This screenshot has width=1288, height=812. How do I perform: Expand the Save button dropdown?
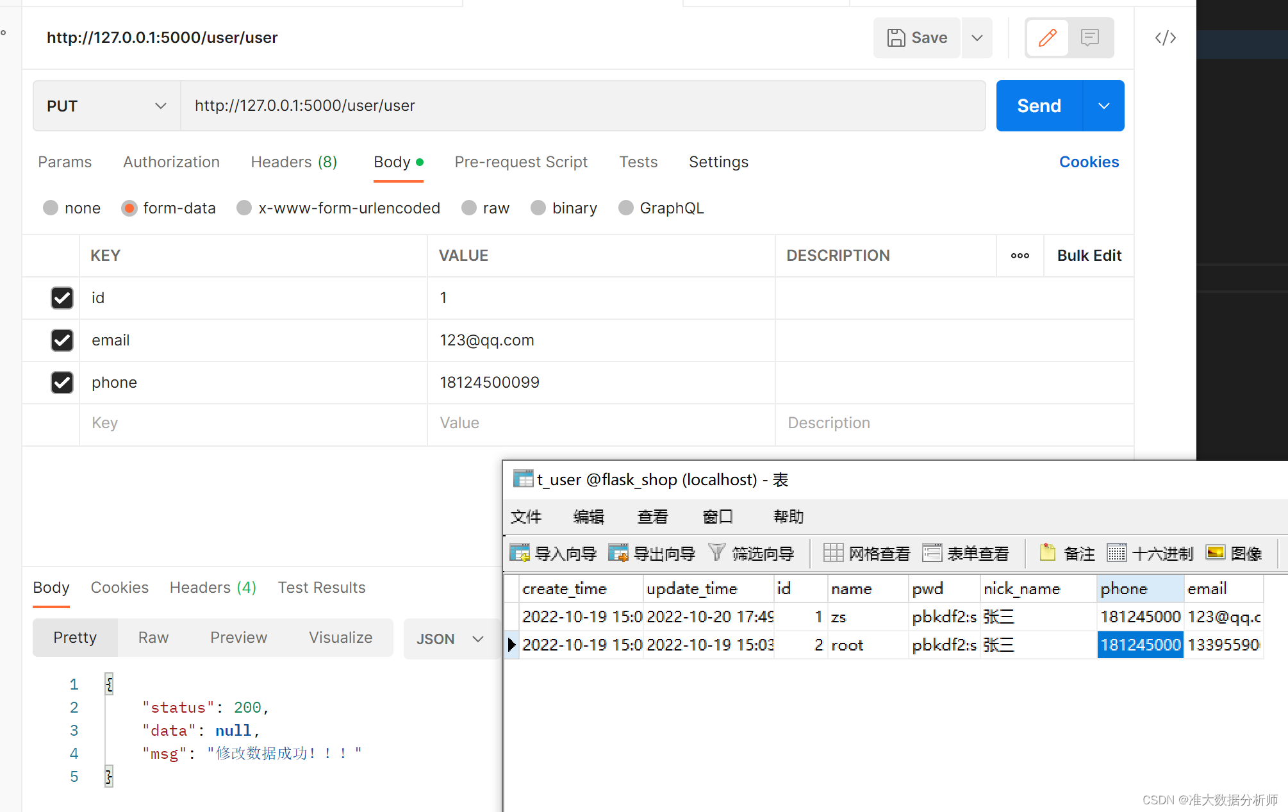click(977, 37)
